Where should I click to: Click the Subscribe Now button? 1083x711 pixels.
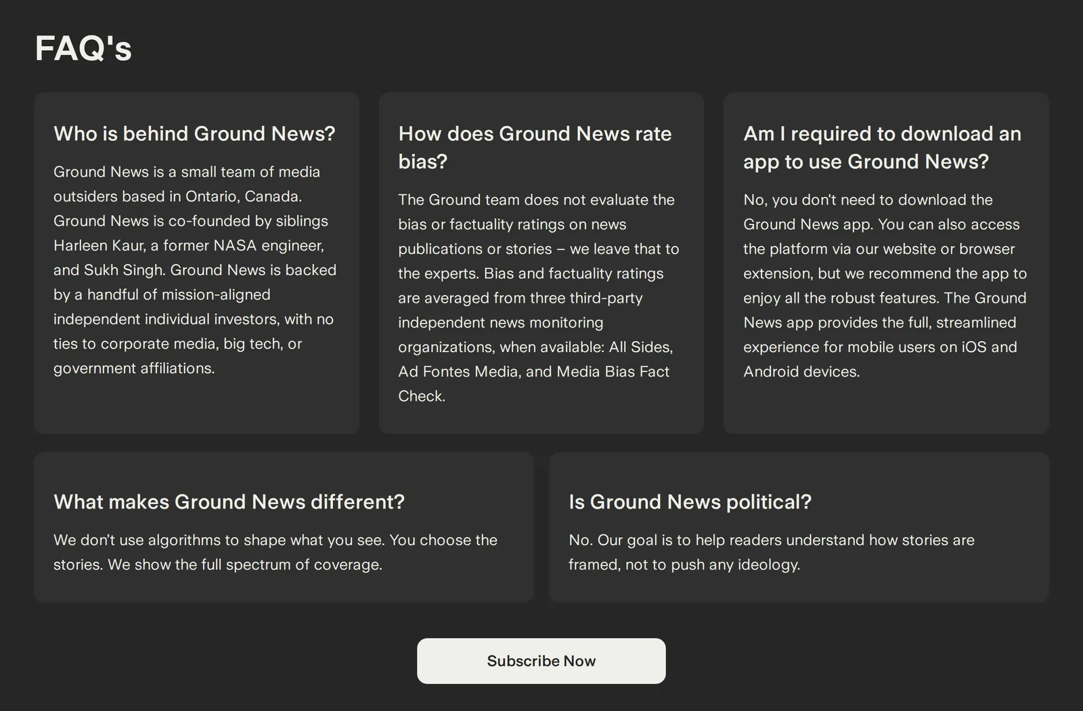[541, 661]
